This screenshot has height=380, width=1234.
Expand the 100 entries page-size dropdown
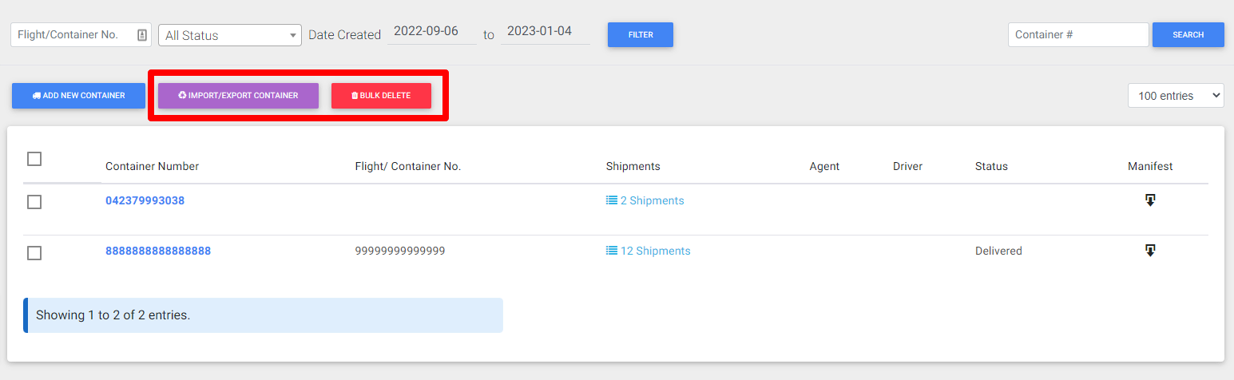[1176, 96]
